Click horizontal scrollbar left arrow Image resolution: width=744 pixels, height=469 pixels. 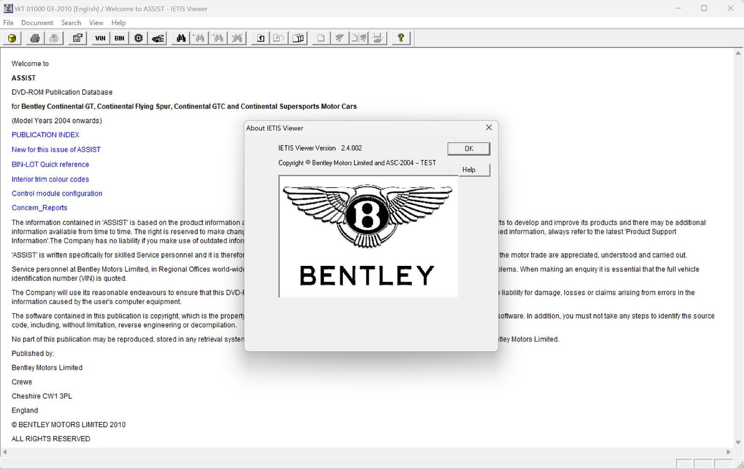tap(5, 452)
